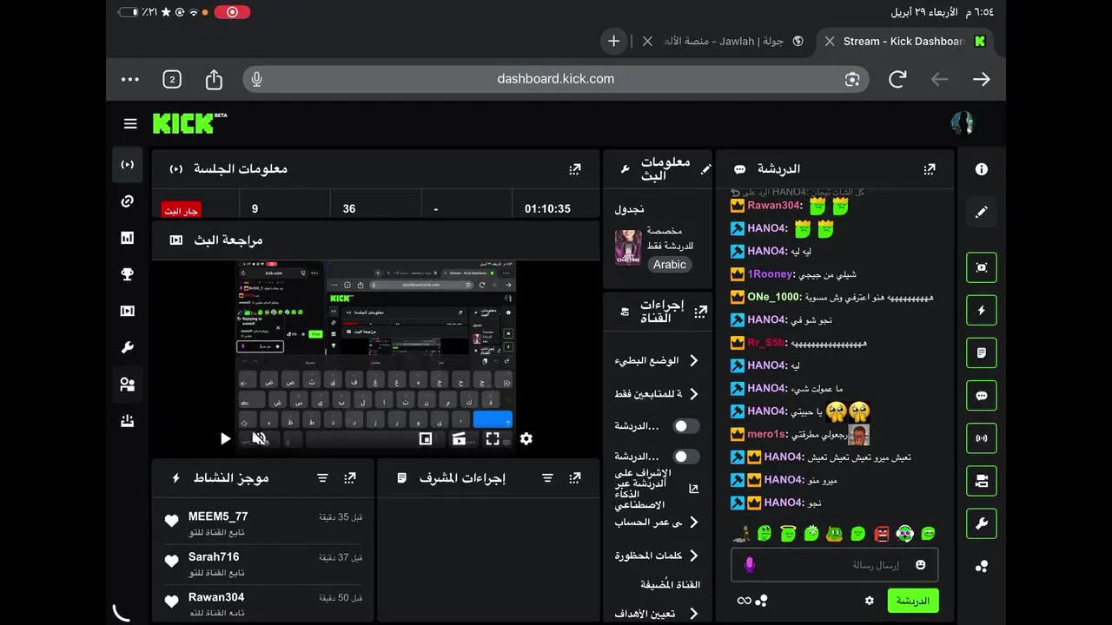The image size is (1112, 625).
Task: Click stream category thumbnail
Action: pyautogui.click(x=628, y=247)
